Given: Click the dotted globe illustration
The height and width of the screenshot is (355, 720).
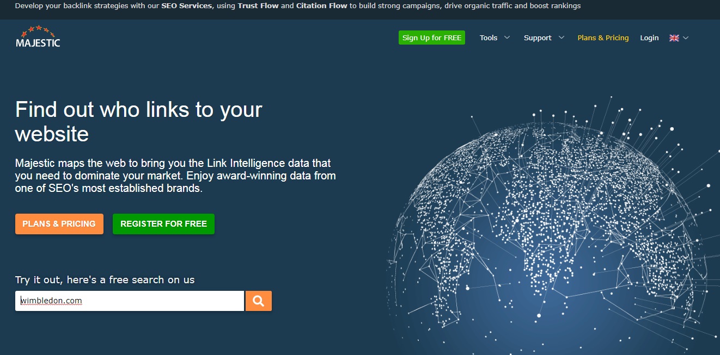Looking at the screenshot, I should [553, 226].
